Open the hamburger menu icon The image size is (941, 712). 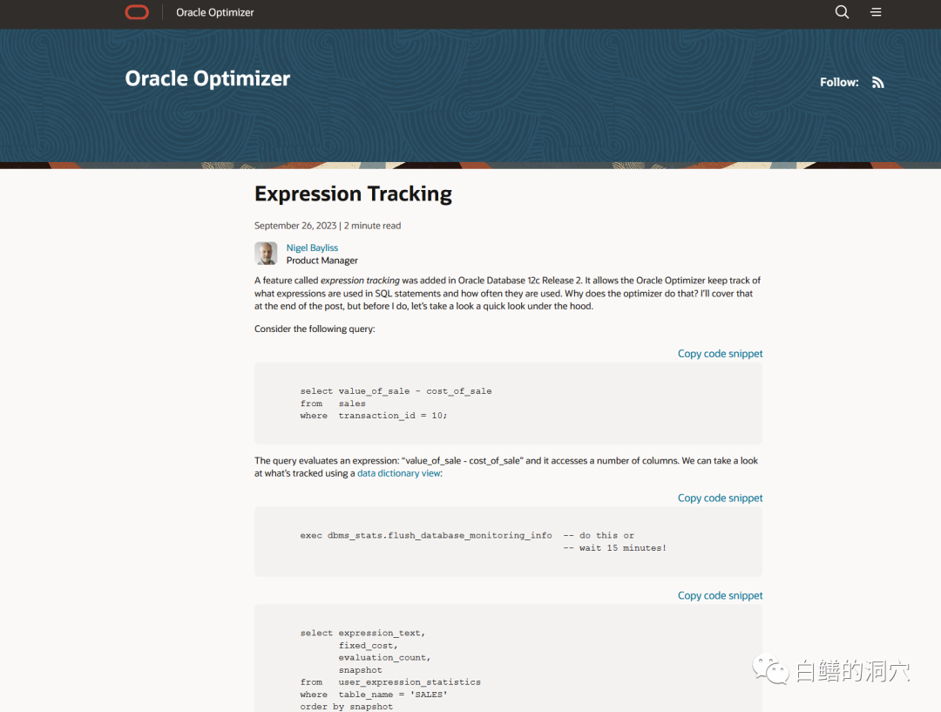876,12
